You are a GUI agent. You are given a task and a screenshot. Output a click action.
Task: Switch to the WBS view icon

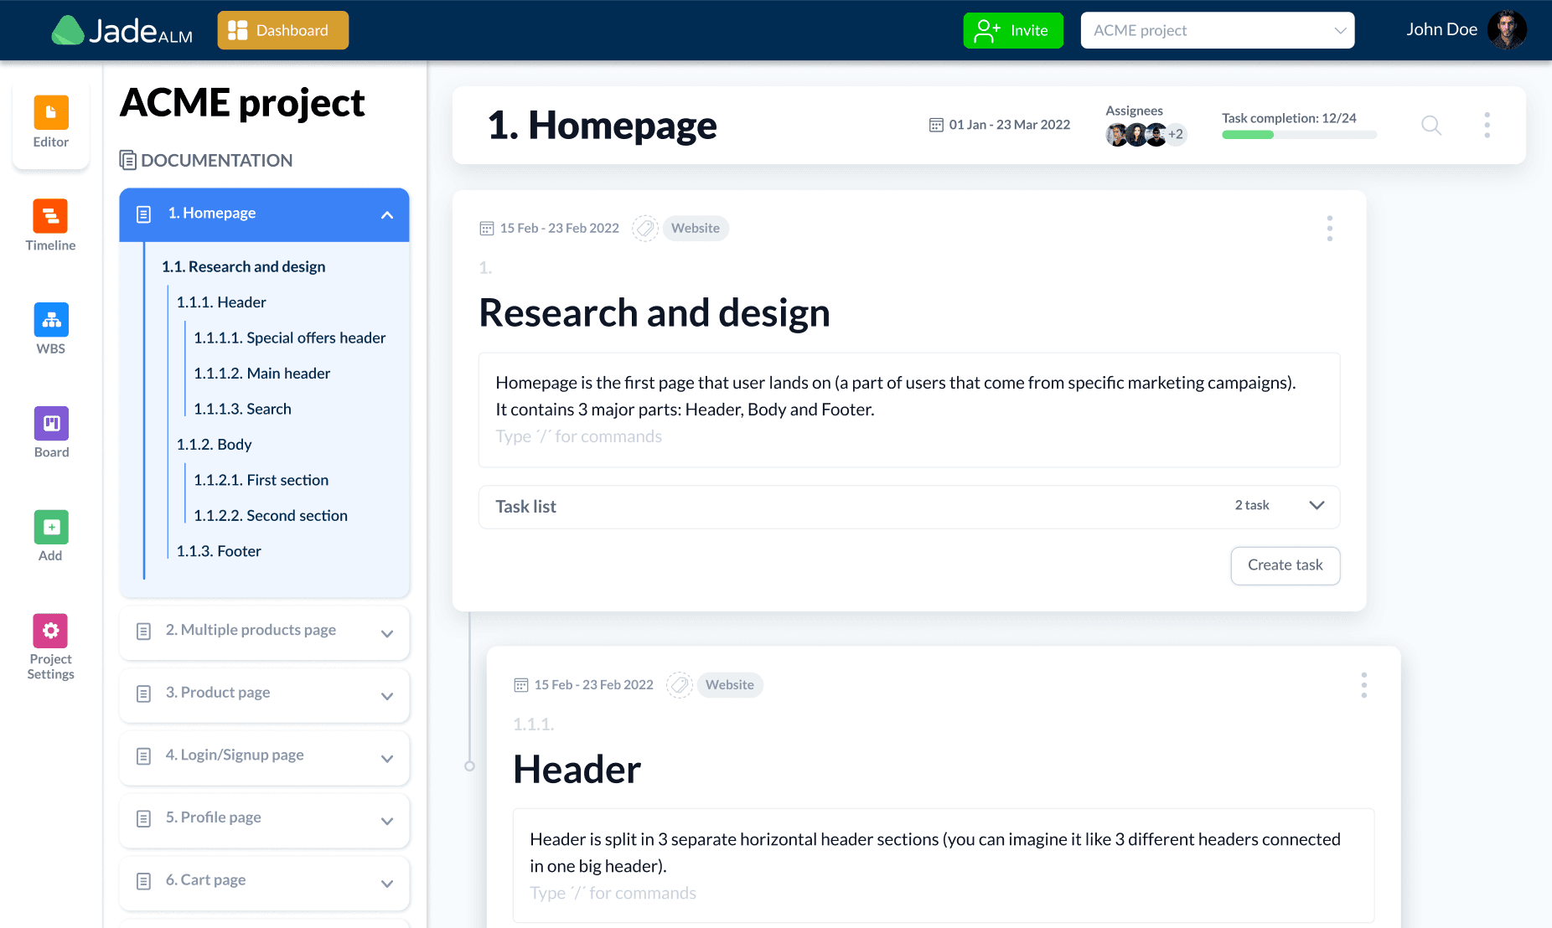(51, 320)
